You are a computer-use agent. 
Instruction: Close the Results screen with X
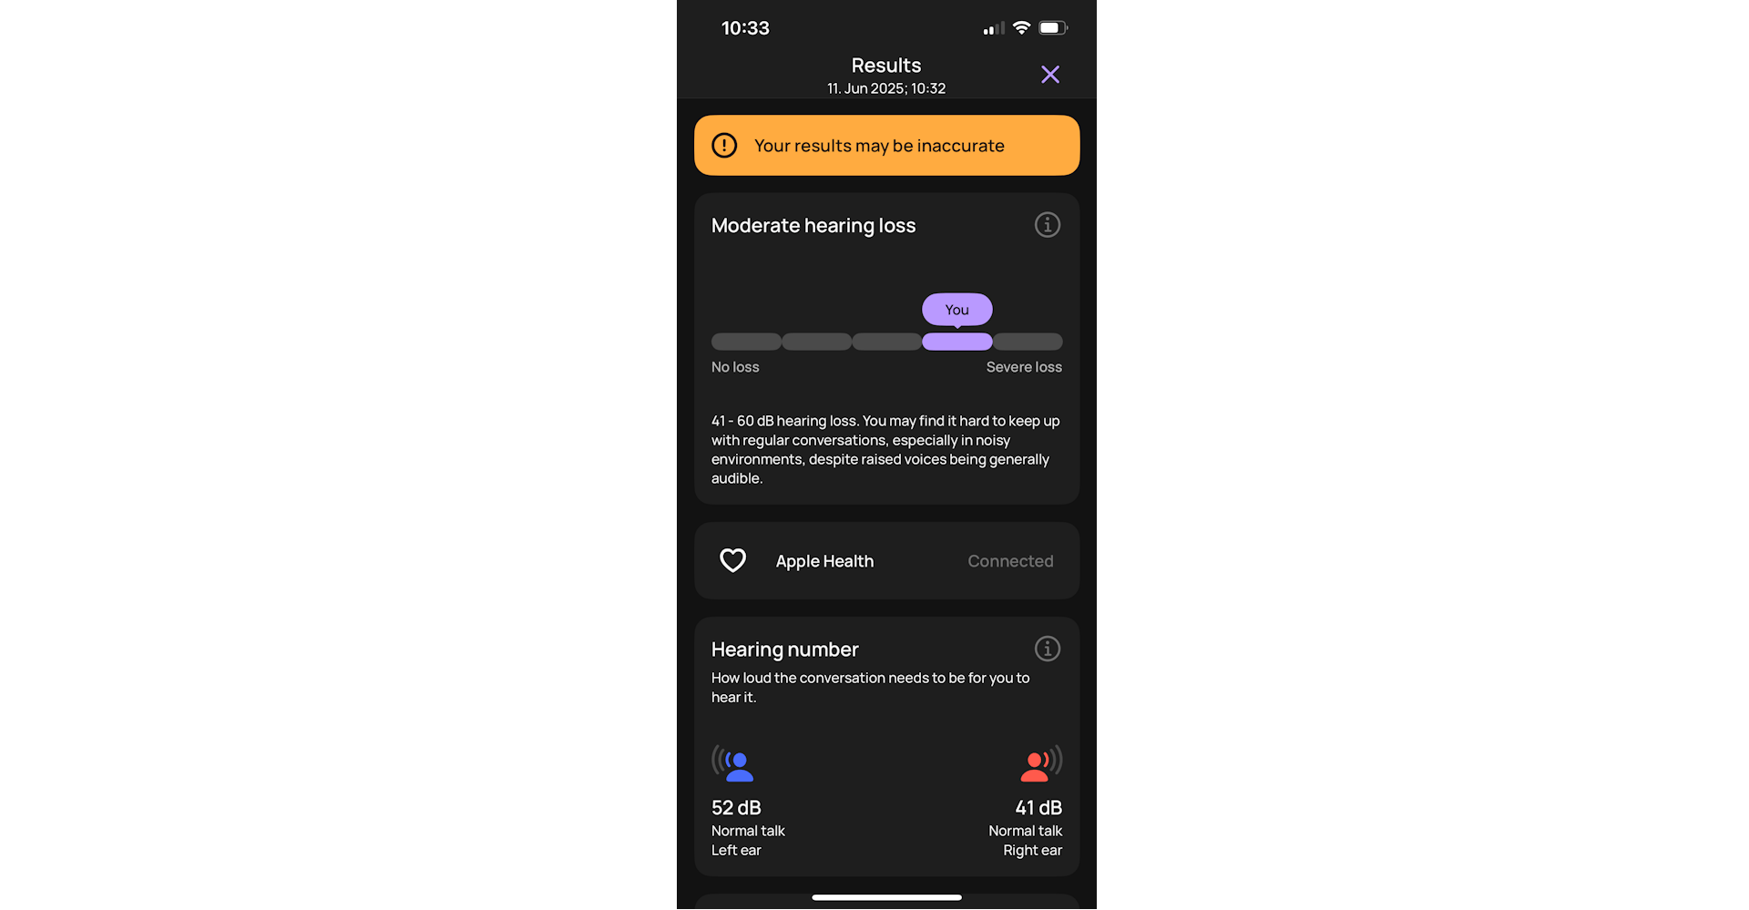1049,75
